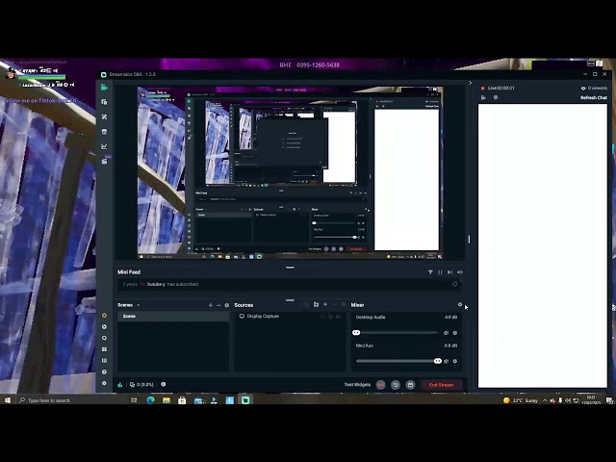This screenshot has width=616, height=462.
Task: Open the Editor tab in the Streamlabs sidebar
Action: [104, 88]
